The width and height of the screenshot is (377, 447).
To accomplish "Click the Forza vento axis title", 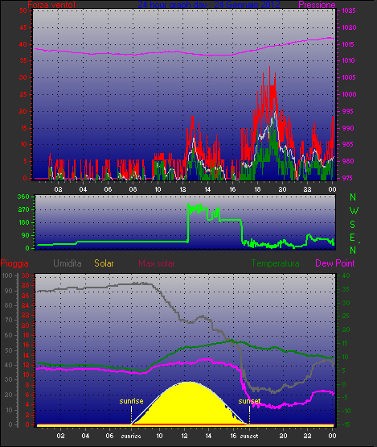I will pos(51,5).
